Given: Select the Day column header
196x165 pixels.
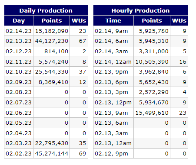Looking at the screenshot, I should click(x=19, y=21).
